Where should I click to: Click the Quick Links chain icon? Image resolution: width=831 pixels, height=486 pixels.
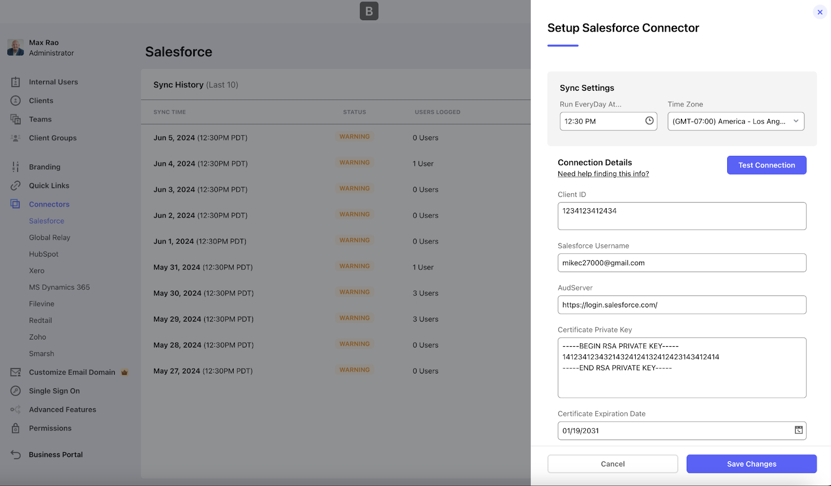(16, 186)
